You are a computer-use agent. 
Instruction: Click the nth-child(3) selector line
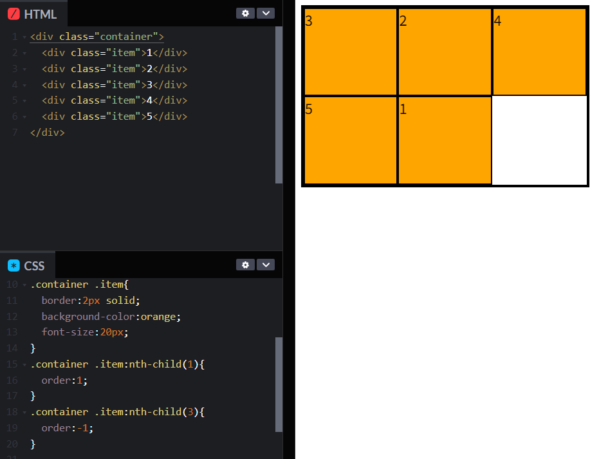117,412
